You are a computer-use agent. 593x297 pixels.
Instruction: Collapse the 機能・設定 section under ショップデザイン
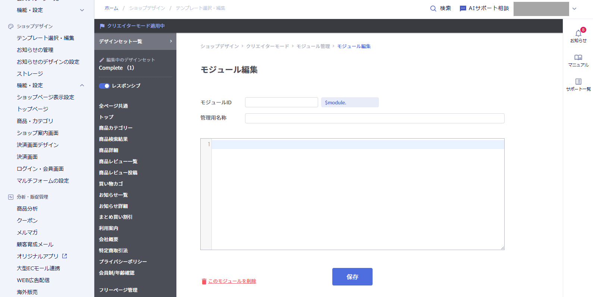point(82,85)
